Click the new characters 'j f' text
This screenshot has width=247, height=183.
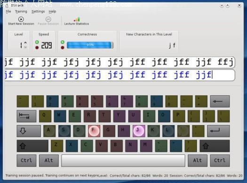pyautogui.click(x=172, y=46)
